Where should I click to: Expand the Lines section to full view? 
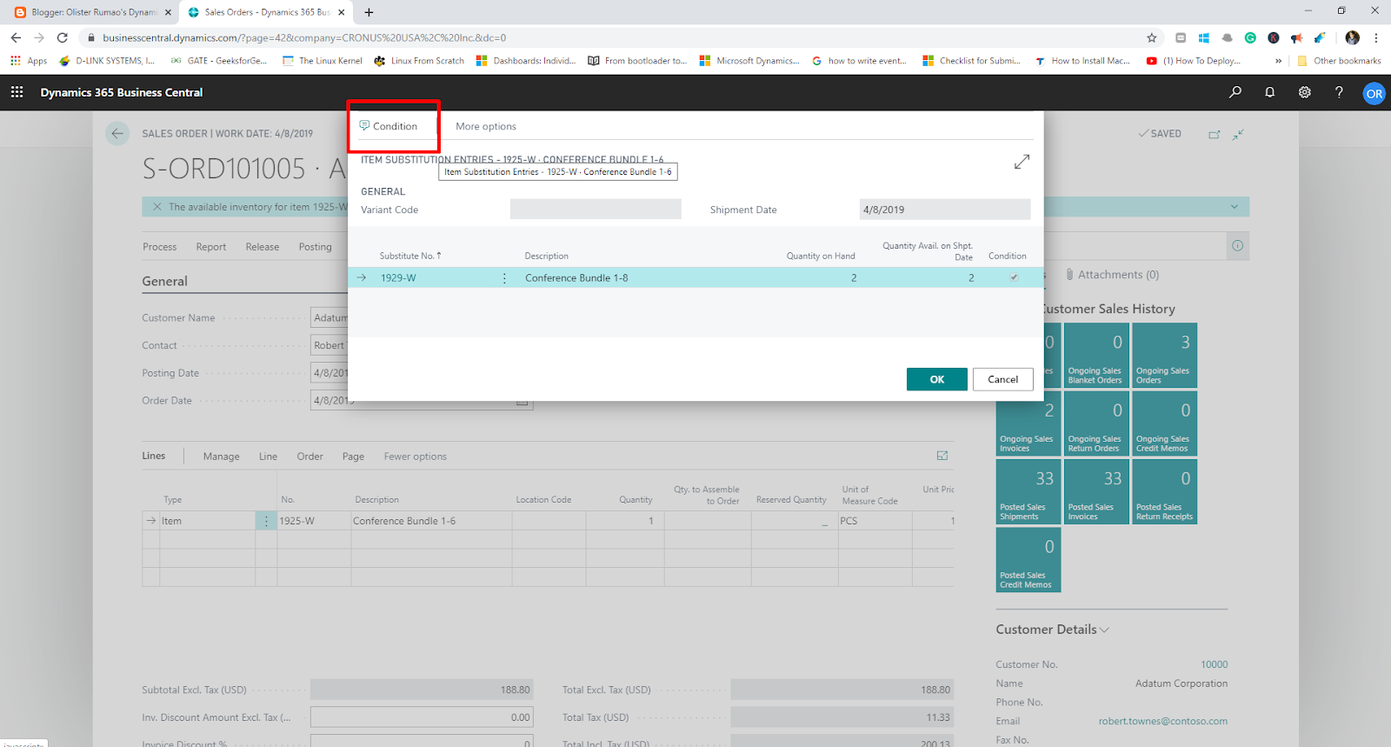(942, 456)
